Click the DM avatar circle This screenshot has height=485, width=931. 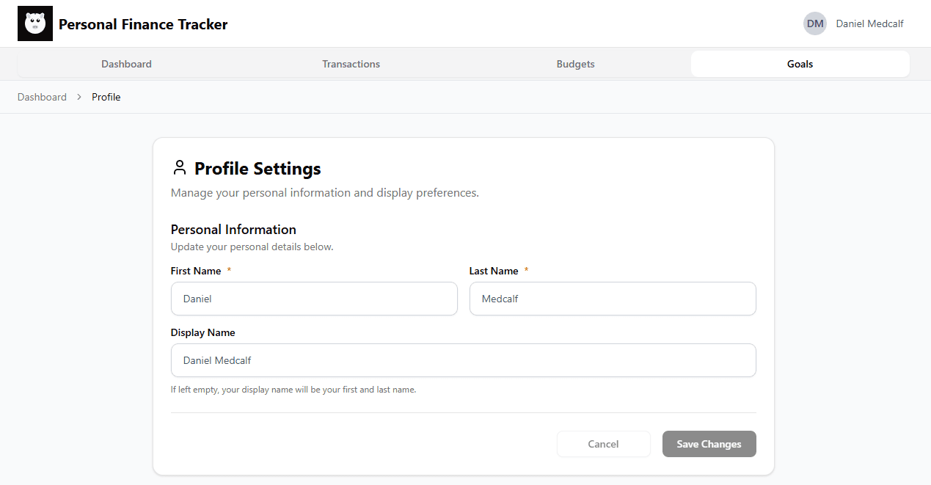click(x=814, y=23)
